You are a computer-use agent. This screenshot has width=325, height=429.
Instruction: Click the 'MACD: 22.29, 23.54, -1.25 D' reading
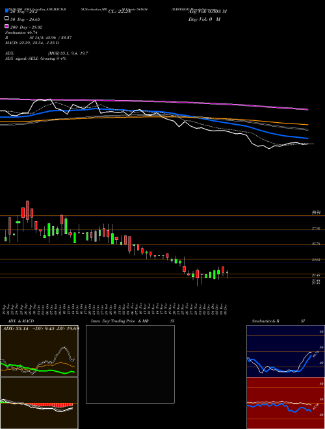click(x=32, y=43)
